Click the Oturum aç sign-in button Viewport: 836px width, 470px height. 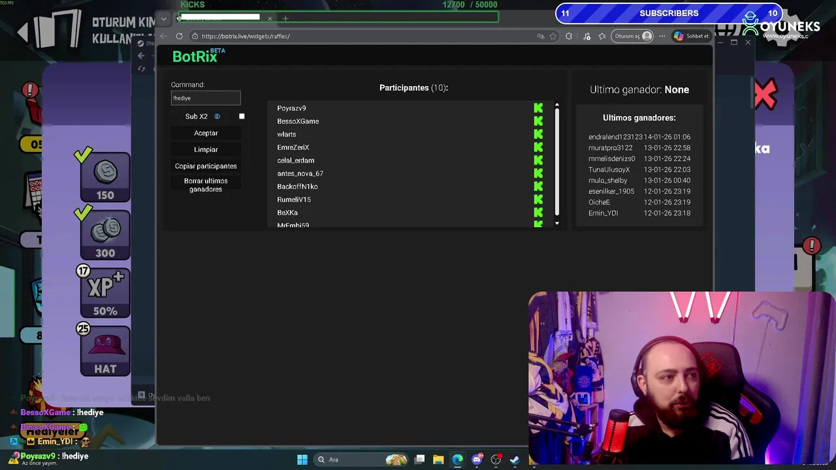click(x=633, y=36)
